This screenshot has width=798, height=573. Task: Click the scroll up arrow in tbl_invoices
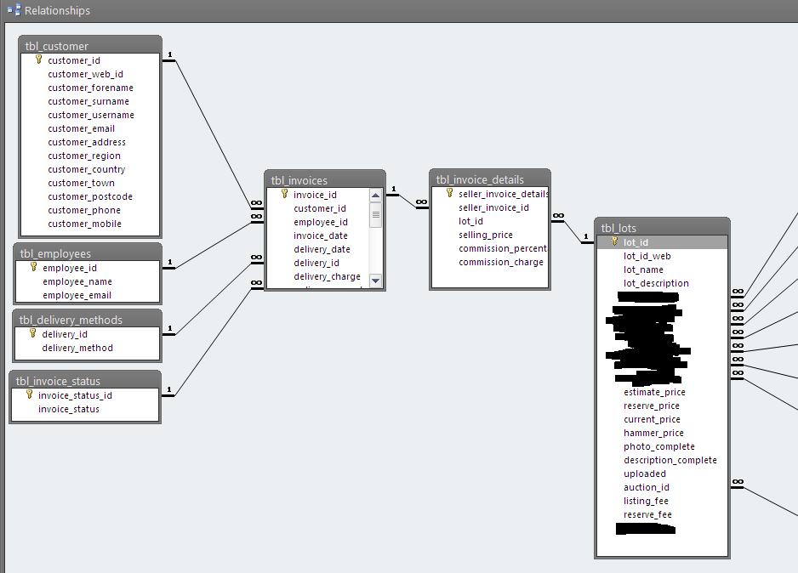click(x=375, y=196)
